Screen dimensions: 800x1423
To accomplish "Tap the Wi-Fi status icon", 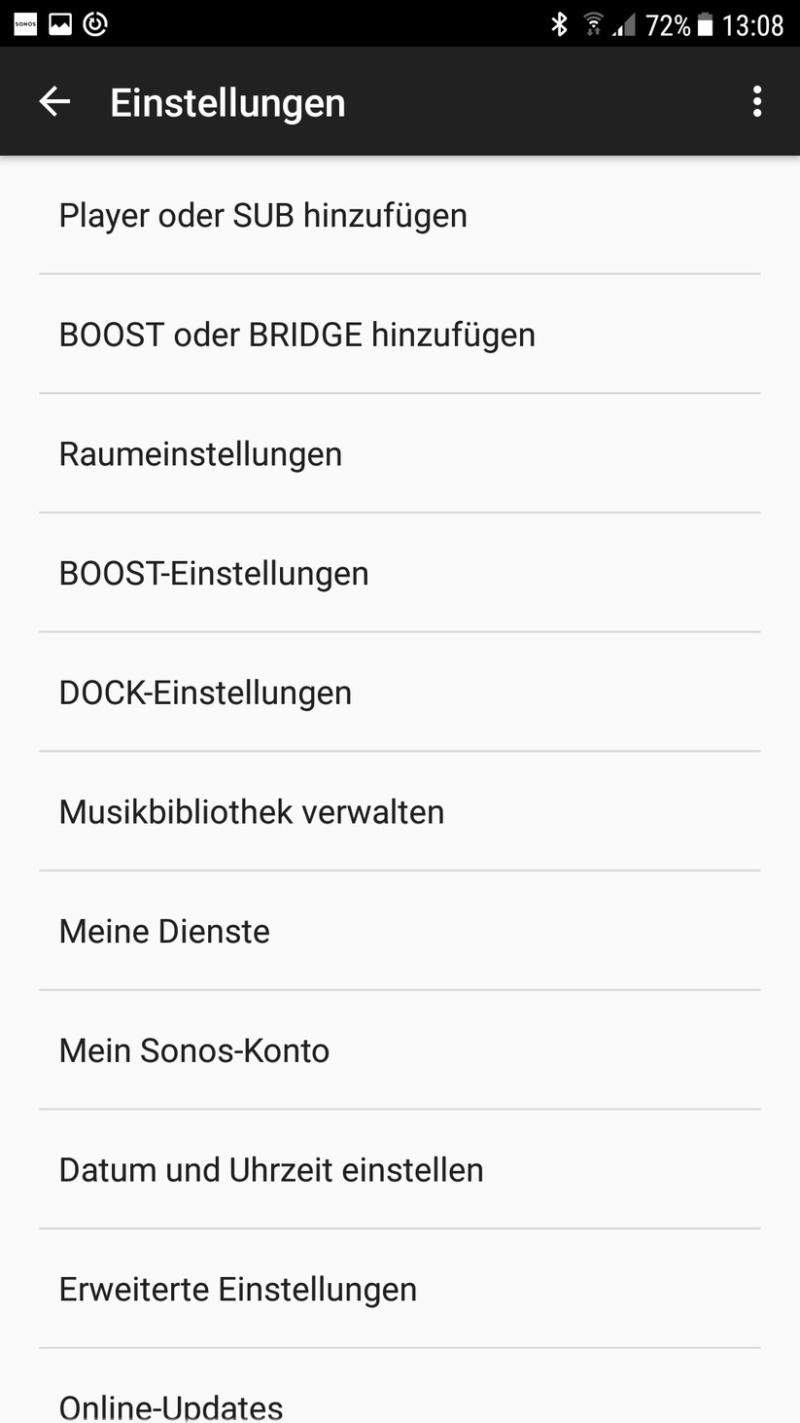I will tap(592, 24).
